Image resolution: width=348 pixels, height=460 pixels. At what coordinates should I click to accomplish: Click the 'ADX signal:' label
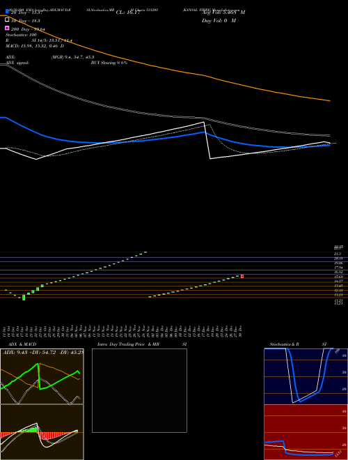17,63
